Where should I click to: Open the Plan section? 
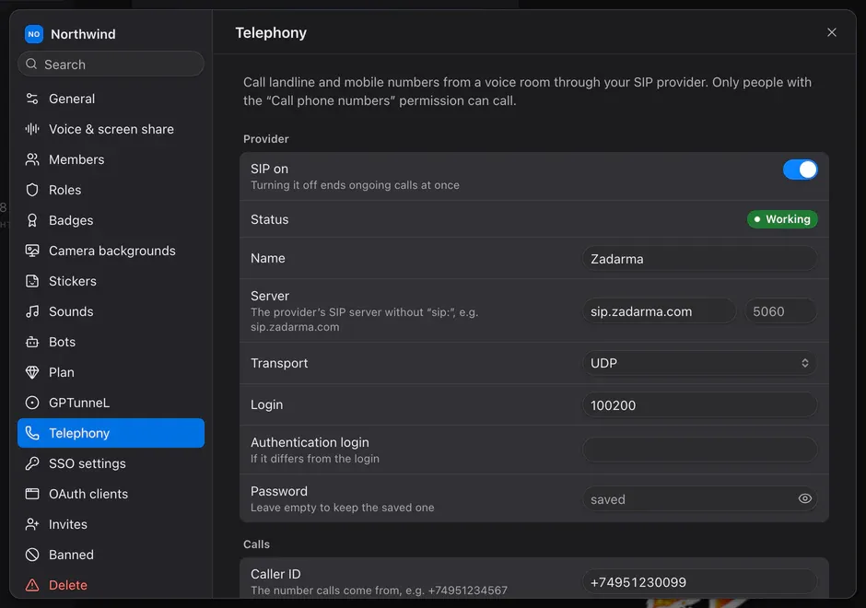click(x=111, y=372)
